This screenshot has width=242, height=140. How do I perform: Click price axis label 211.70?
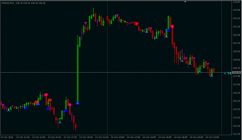(x=237, y=134)
